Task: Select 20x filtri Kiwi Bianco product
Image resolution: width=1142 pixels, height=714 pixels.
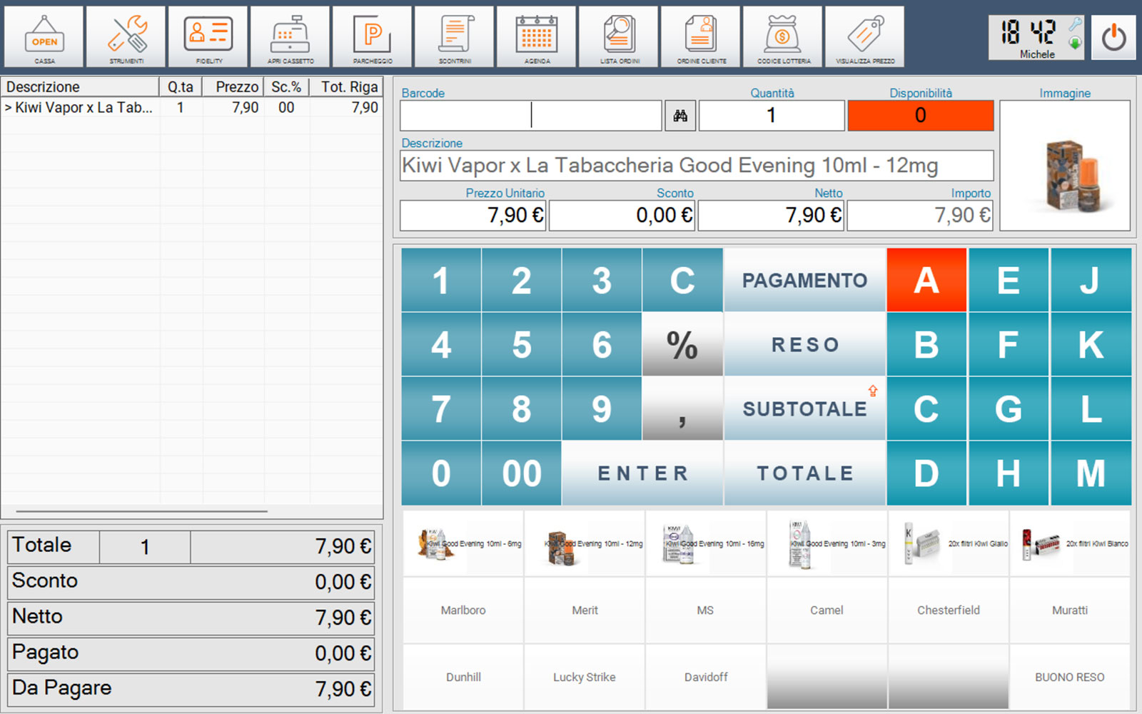Action: click(x=1070, y=543)
